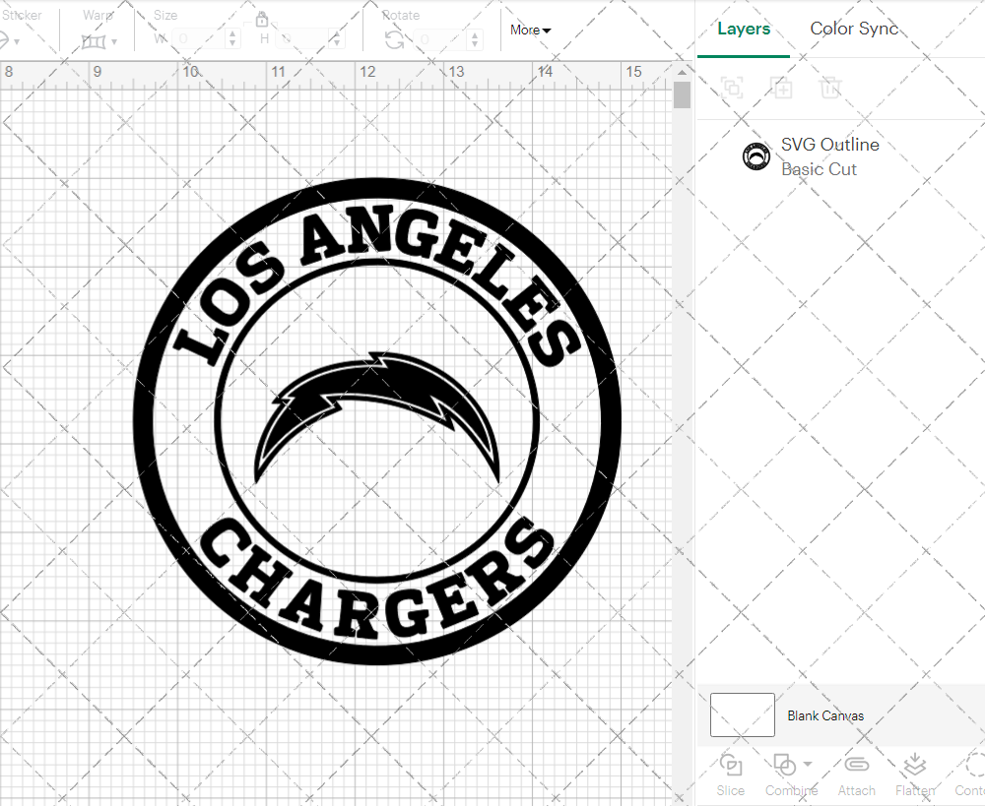Click the Rotate circular arrows icon

395,40
